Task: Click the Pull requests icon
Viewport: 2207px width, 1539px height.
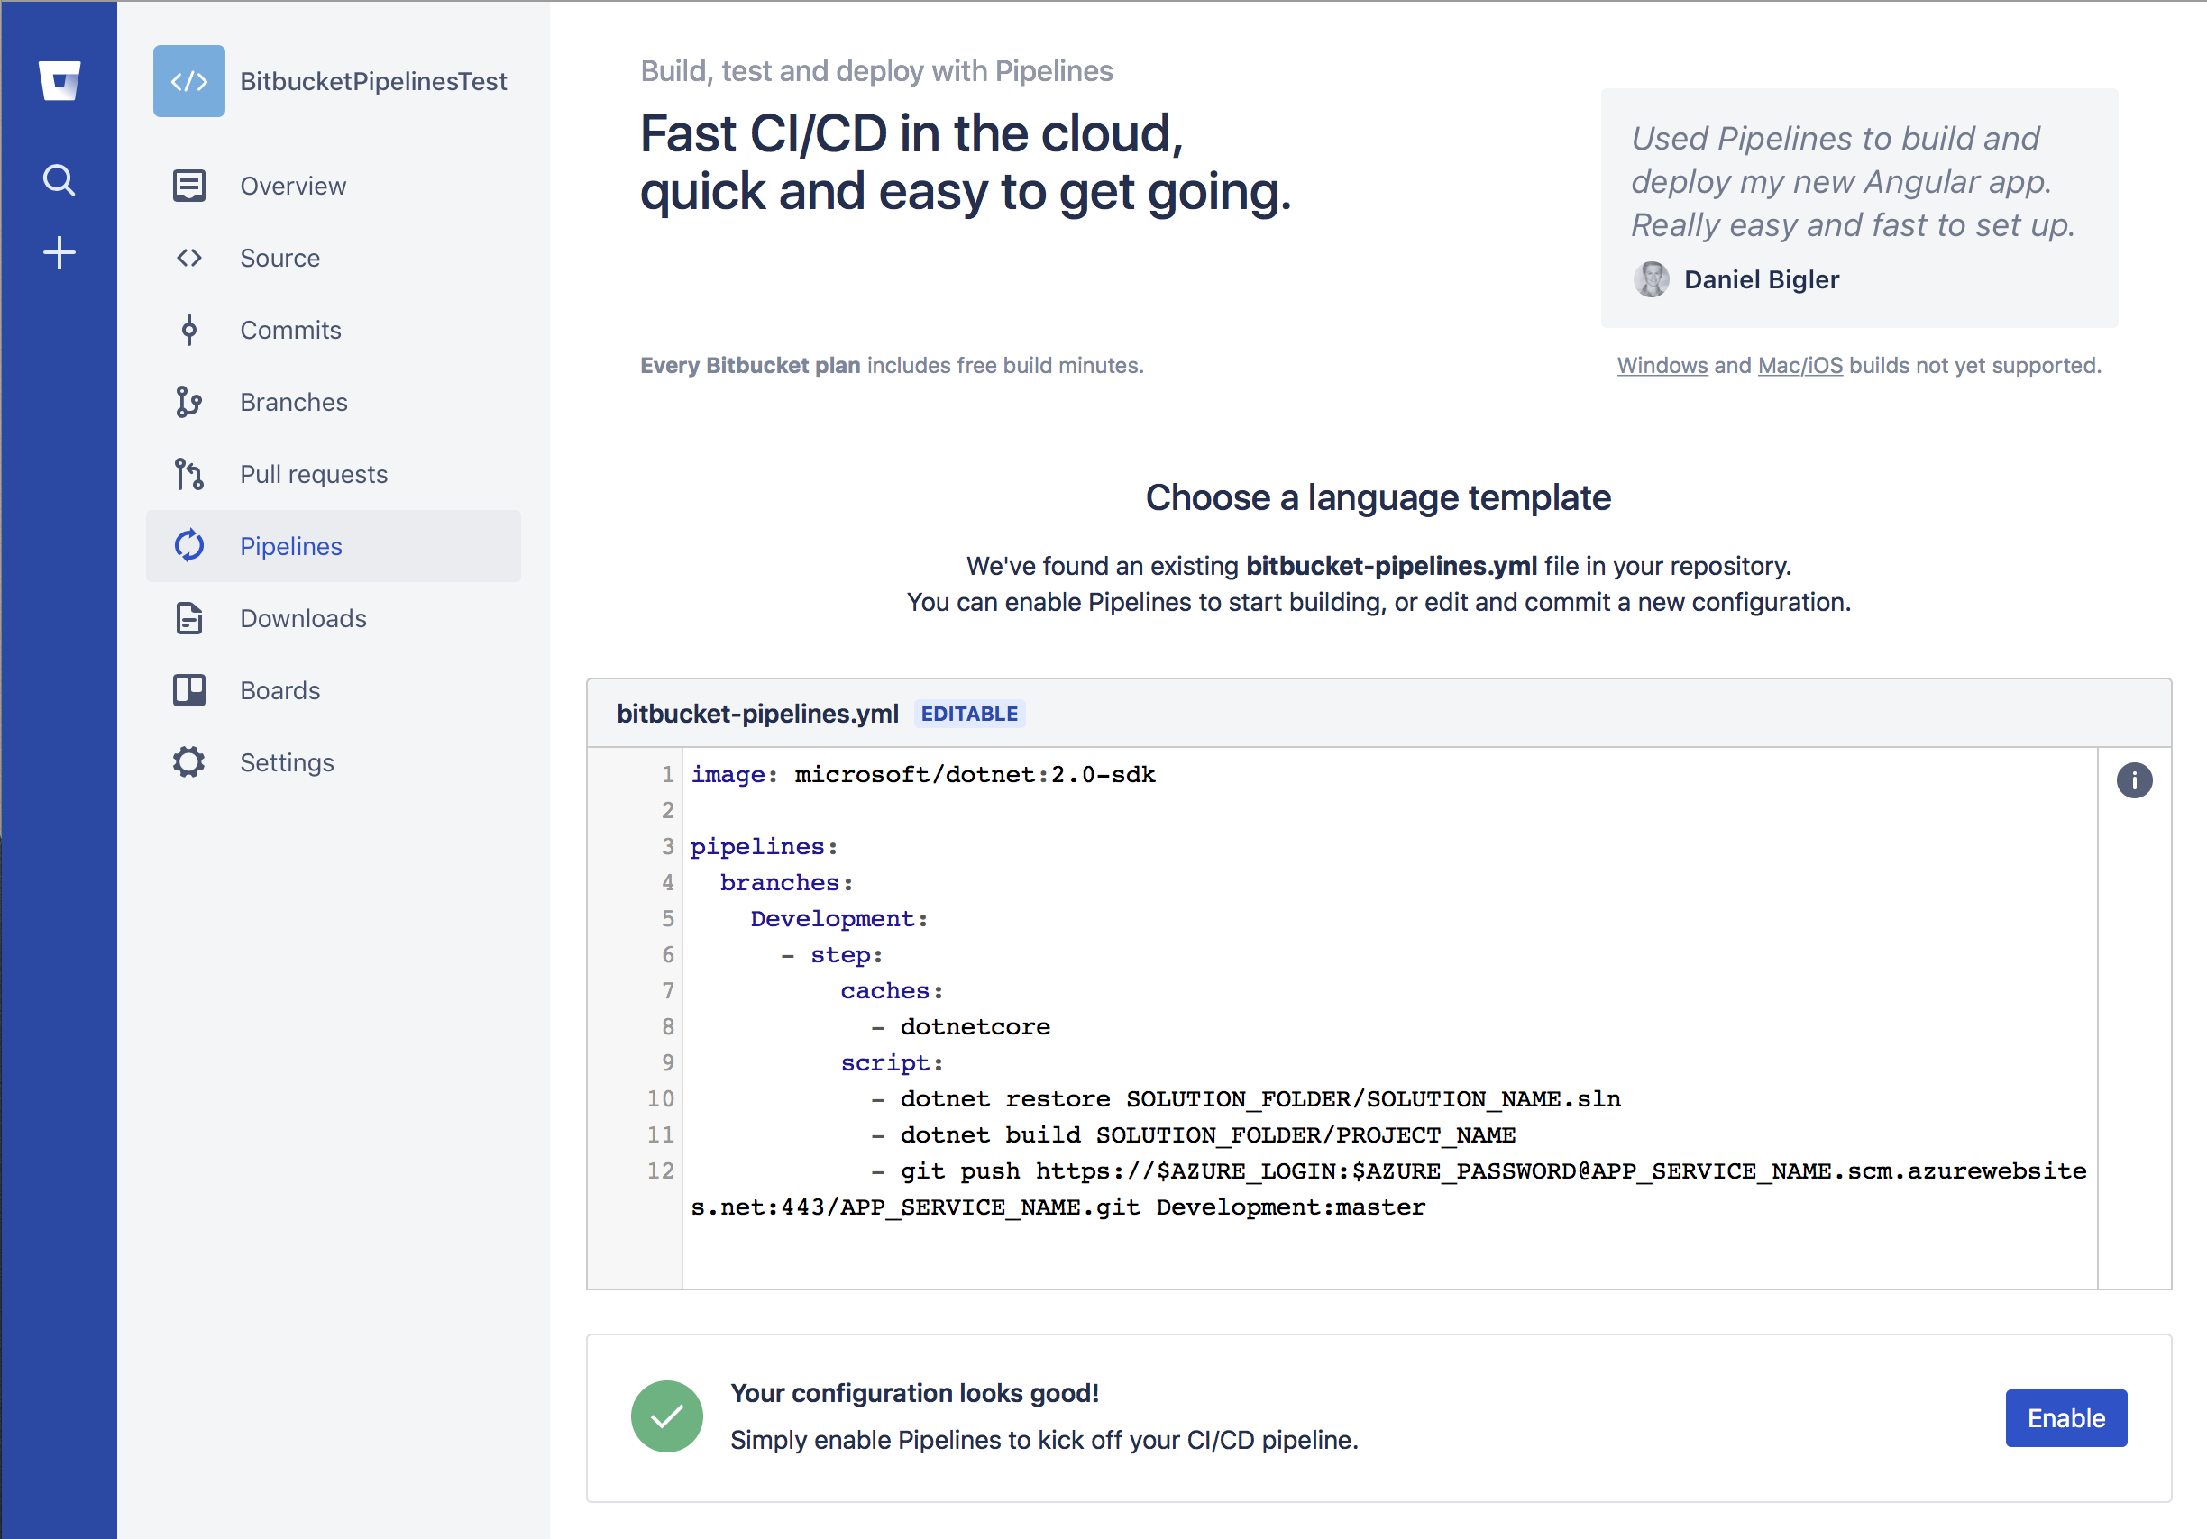Action: pyautogui.click(x=189, y=474)
